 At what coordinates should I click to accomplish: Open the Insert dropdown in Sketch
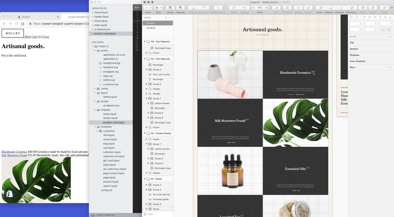149,8
